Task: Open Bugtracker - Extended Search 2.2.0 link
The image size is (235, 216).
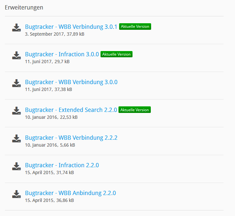Action: (x=71, y=110)
